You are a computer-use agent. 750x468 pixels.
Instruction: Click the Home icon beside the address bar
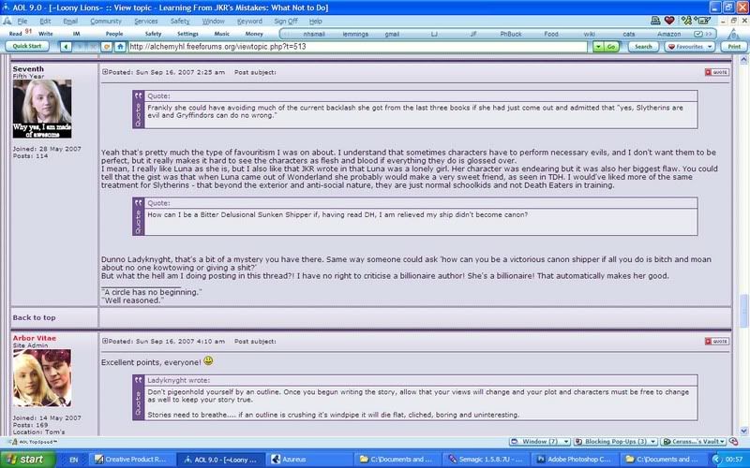pyautogui.click(x=120, y=46)
